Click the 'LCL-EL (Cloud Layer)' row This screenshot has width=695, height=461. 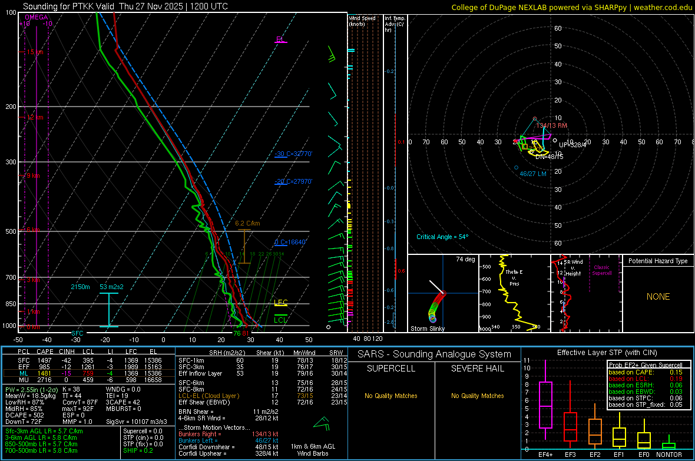click(263, 396)
